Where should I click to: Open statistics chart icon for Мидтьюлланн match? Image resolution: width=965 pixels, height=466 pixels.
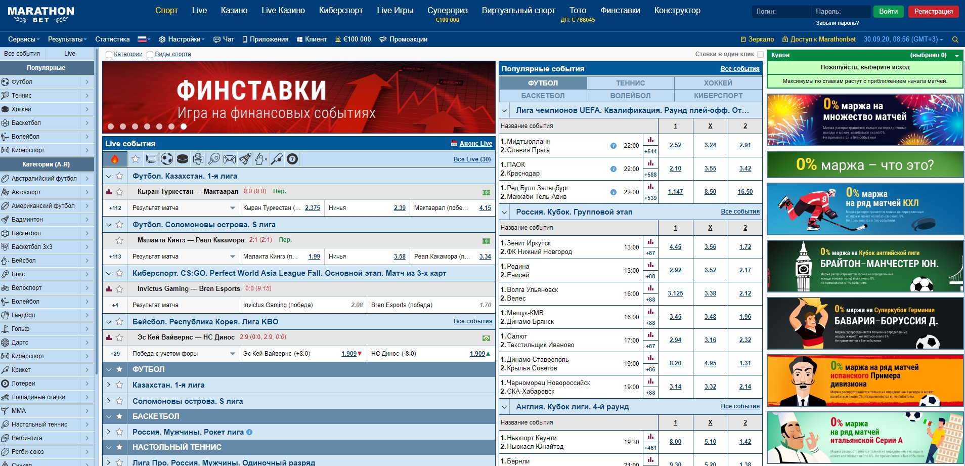(x=650, y=140)
